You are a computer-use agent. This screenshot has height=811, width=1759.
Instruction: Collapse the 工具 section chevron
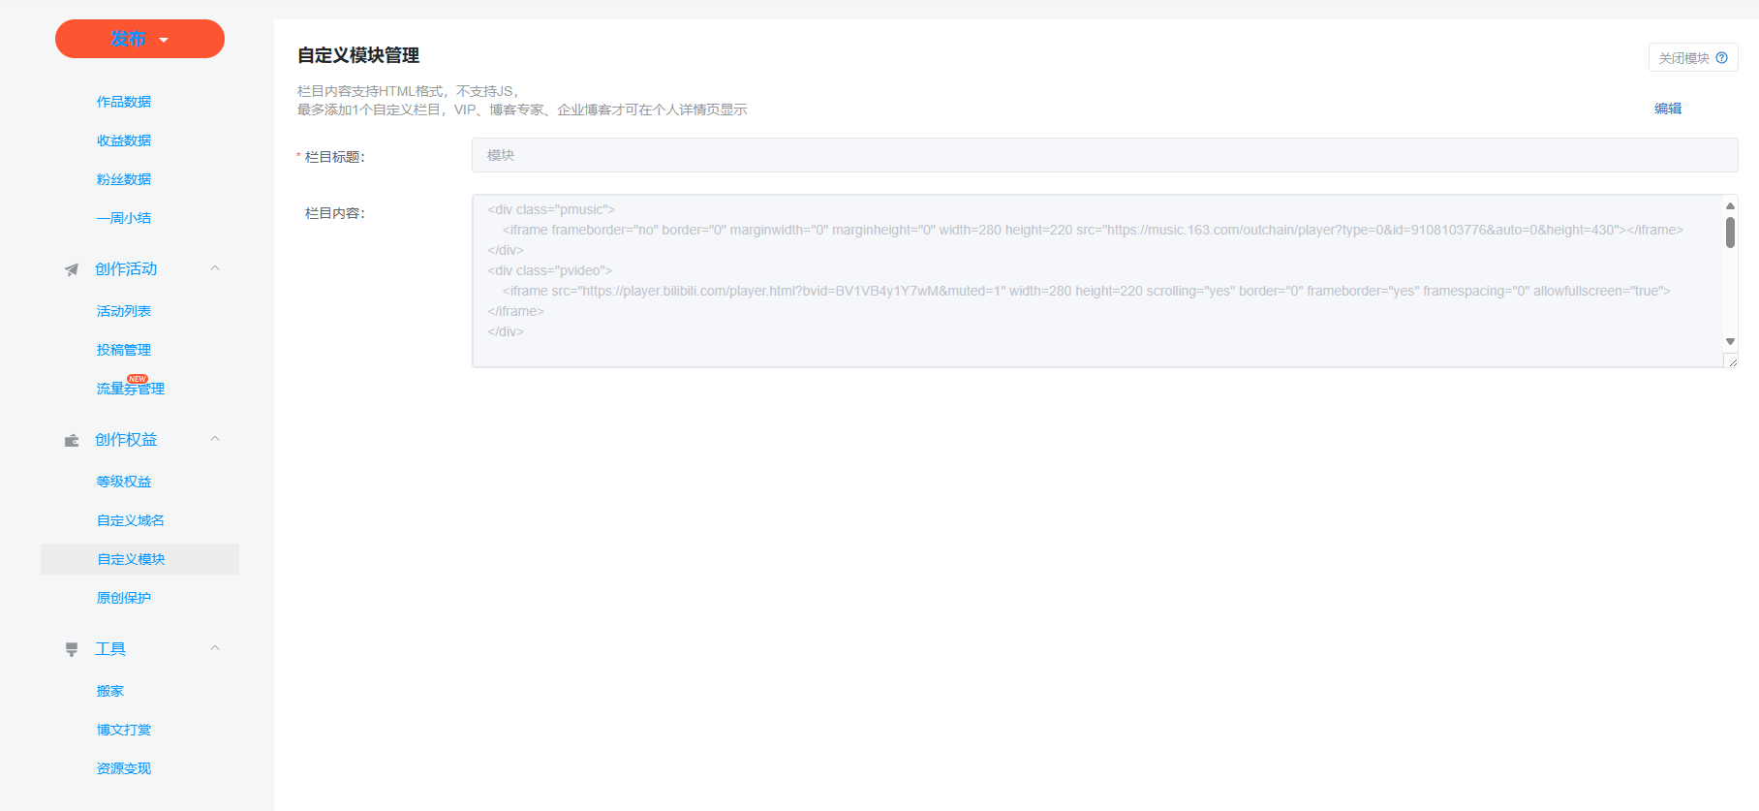pyautogui.click(x=215, y=648)
